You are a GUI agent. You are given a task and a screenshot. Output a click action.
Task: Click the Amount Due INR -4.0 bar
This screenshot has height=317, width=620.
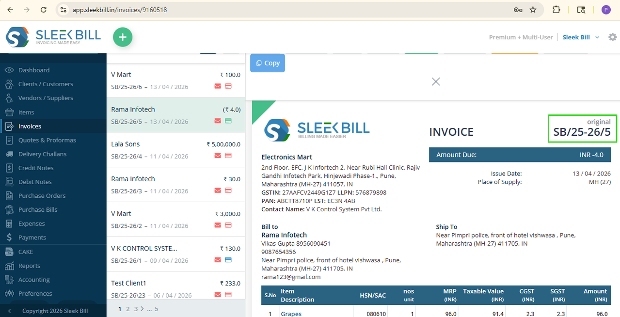coord(520,155)
